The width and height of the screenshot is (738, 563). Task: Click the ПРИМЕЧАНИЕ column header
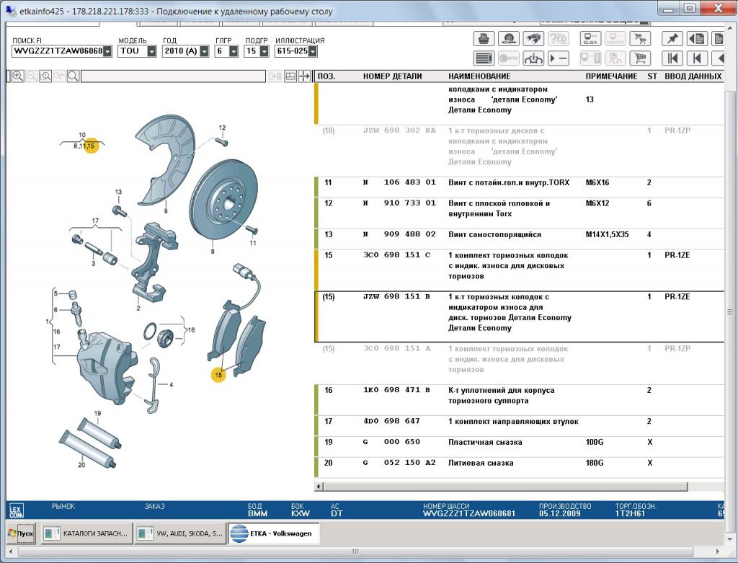[611, 76]
